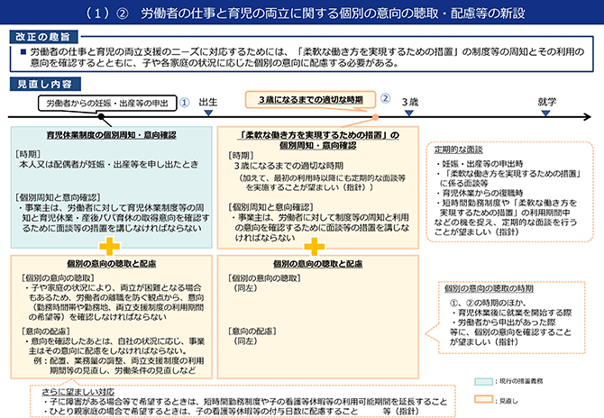Screen dimensions: 604x418
Task: Click the circled number ① on the timeline
Action: [x=185, y=103]
